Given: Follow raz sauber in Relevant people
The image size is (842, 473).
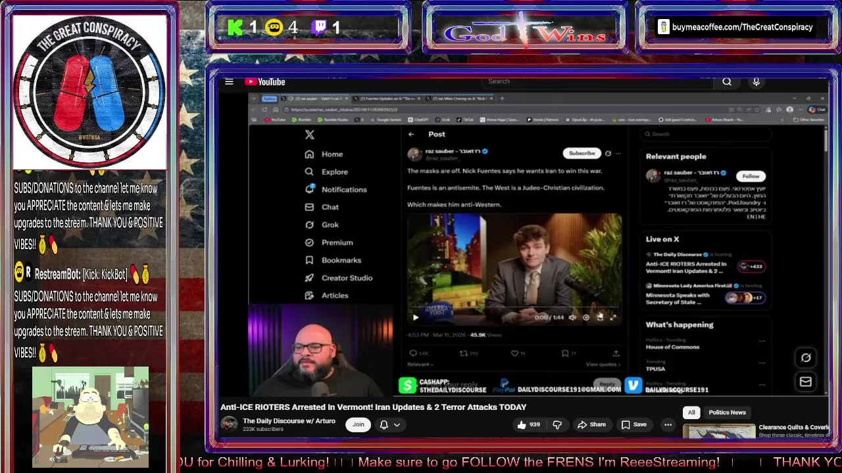Looking at the screenshot, I should [x=751, y=176].
